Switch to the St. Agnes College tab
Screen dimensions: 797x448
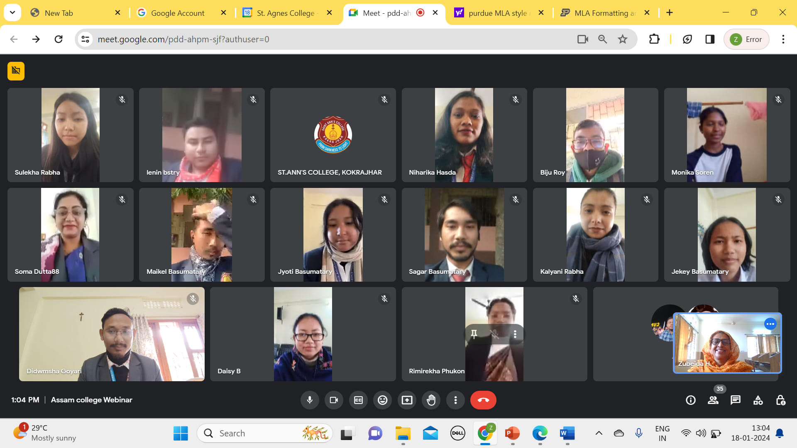pos(286,13)
